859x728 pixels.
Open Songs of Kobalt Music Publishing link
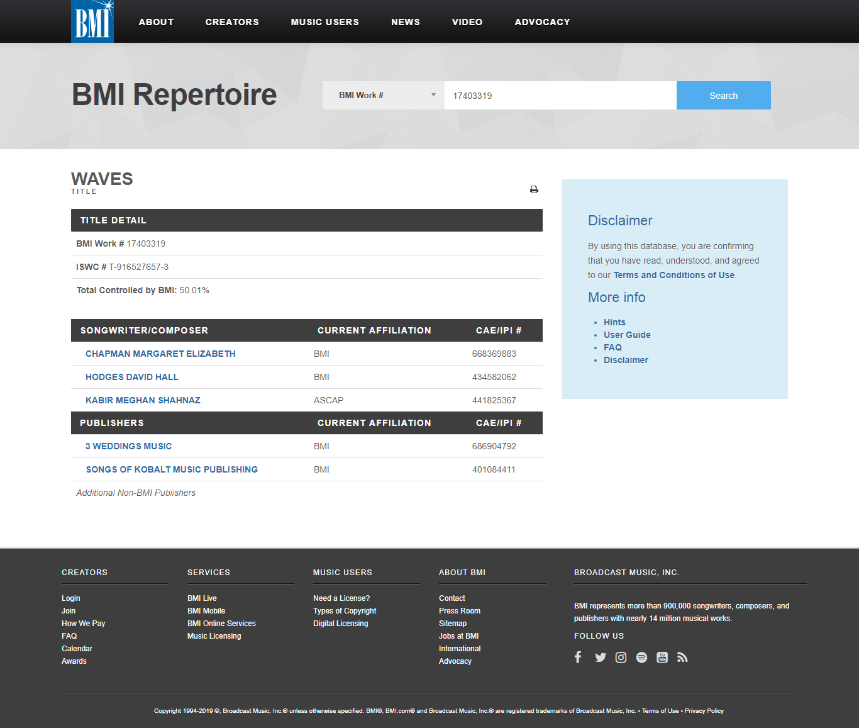point(172,469)
